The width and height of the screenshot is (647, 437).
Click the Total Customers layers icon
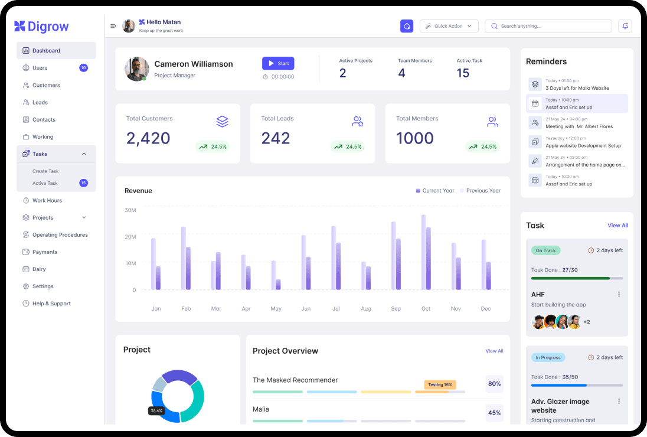222,122
